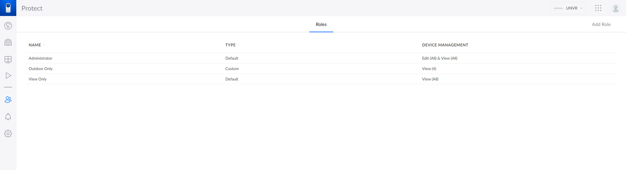The width and height of the screenshot is (626, 170).
Task: Open the settings gear icon
Action: (x=8, y=133)
